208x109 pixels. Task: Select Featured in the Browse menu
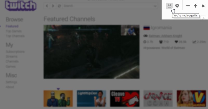(12, 26)
